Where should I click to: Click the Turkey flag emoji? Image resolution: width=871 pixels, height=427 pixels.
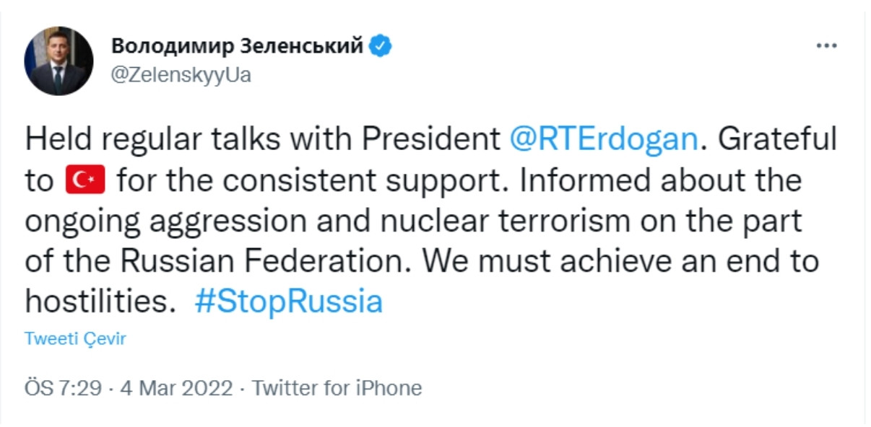tap(85, 180)
